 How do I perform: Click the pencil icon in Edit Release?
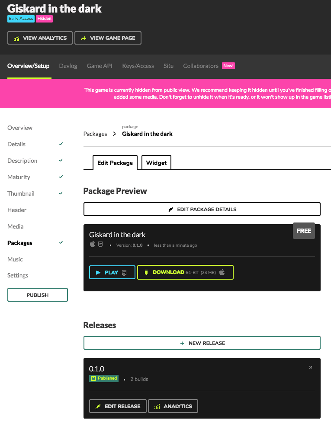point(98,406)
